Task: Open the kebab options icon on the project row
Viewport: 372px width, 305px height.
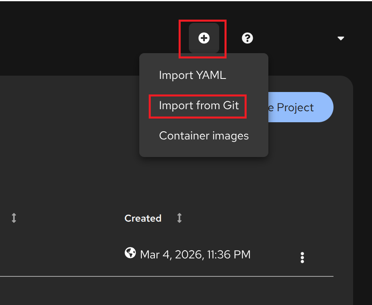Action: [x=302, y=257]
